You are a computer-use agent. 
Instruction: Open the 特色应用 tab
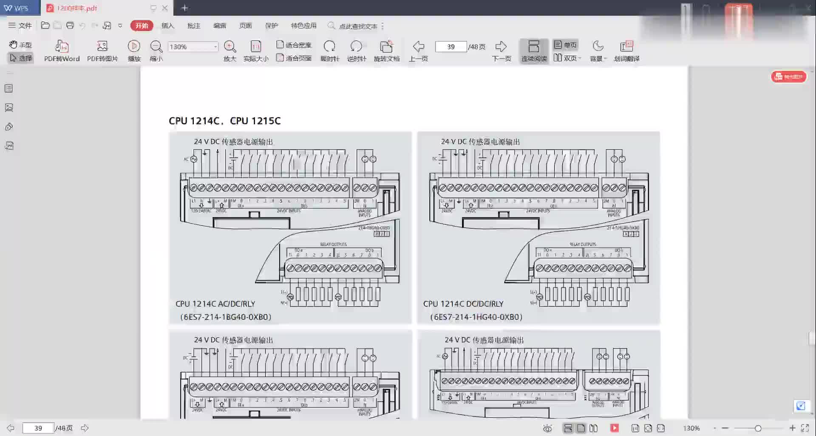[303, 25]
